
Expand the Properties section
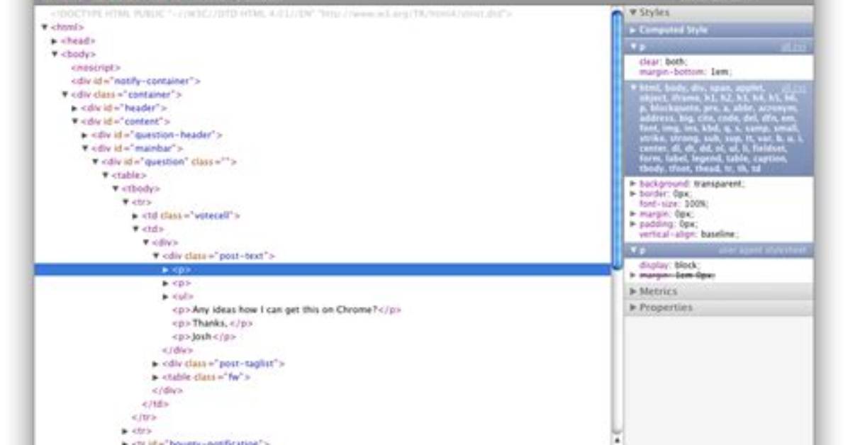tap(632, 307)
